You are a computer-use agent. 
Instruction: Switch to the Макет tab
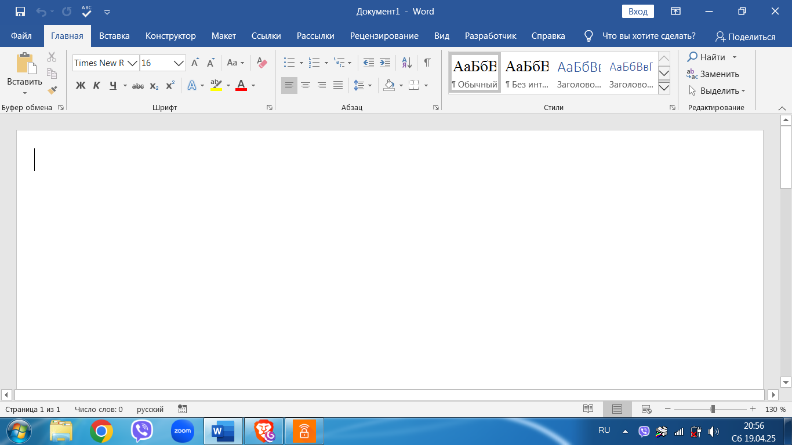(x=224, y=36)
